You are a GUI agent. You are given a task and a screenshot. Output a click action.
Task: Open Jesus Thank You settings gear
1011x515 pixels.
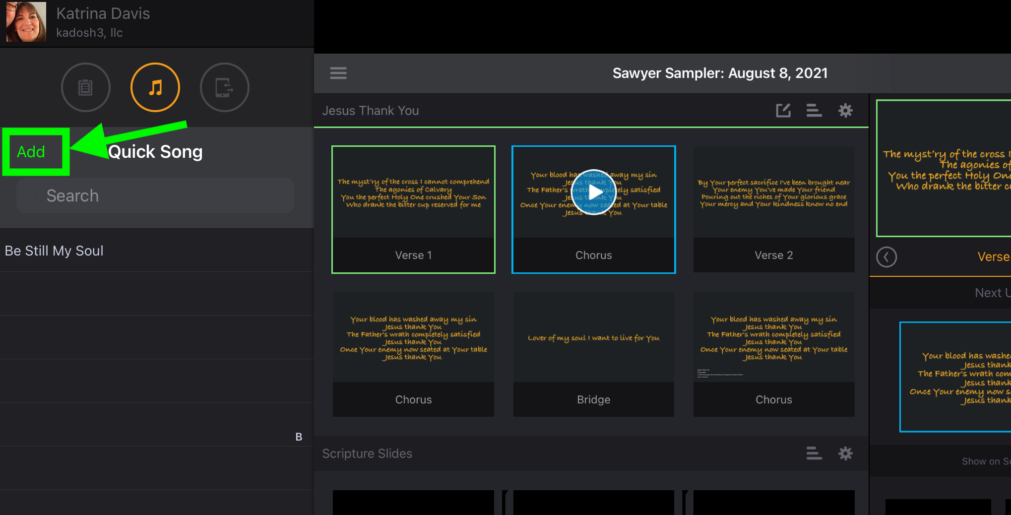tap(845, 110)
